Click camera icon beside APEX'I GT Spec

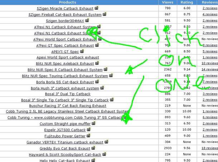tap(82, 52)
